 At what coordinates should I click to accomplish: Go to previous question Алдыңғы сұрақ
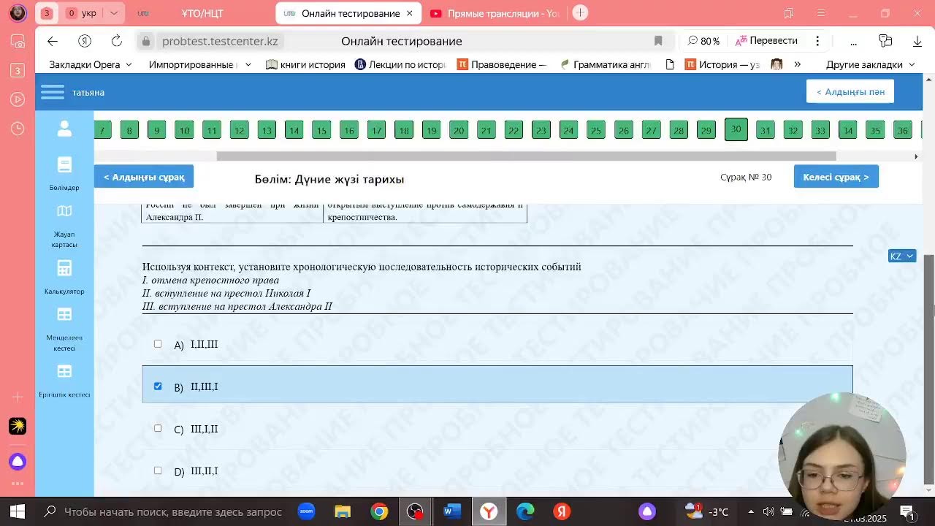pyautogui.click(x=144, y=177)
